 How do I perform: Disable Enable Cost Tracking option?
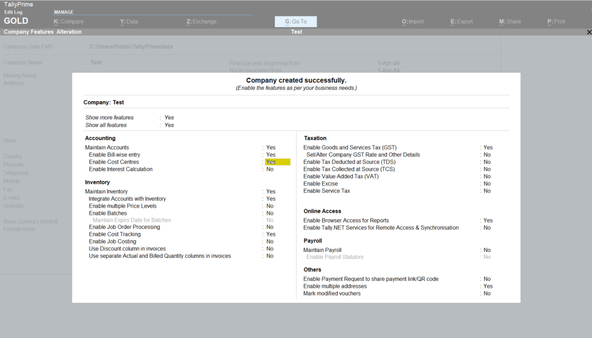(269, 234)
